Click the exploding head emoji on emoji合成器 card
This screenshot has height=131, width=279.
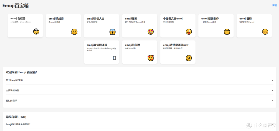36,32
